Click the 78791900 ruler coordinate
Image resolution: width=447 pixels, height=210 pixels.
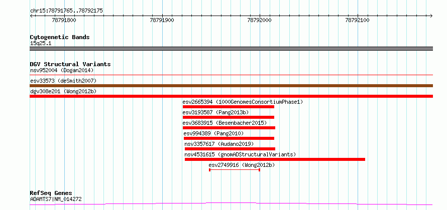(x=162, y=20)
